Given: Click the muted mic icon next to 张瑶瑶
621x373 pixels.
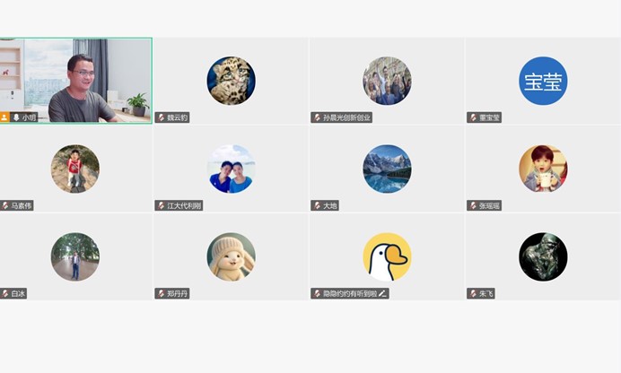Looking at the screenshot, I should click(473, 205).
